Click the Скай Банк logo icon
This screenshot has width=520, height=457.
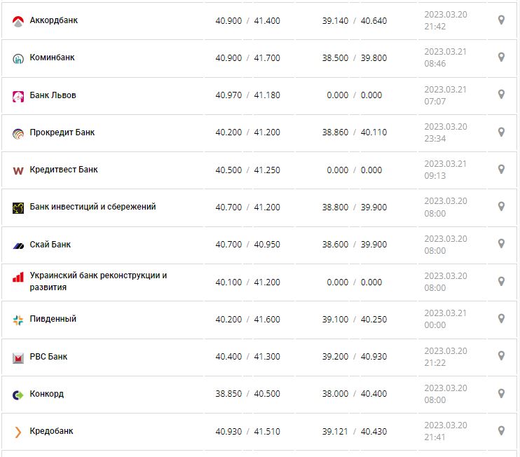[x=18, y=245]
